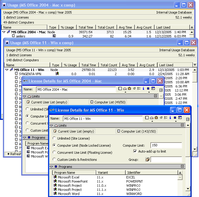
Task: Click the empty Group input field
Action: [166, 160]
